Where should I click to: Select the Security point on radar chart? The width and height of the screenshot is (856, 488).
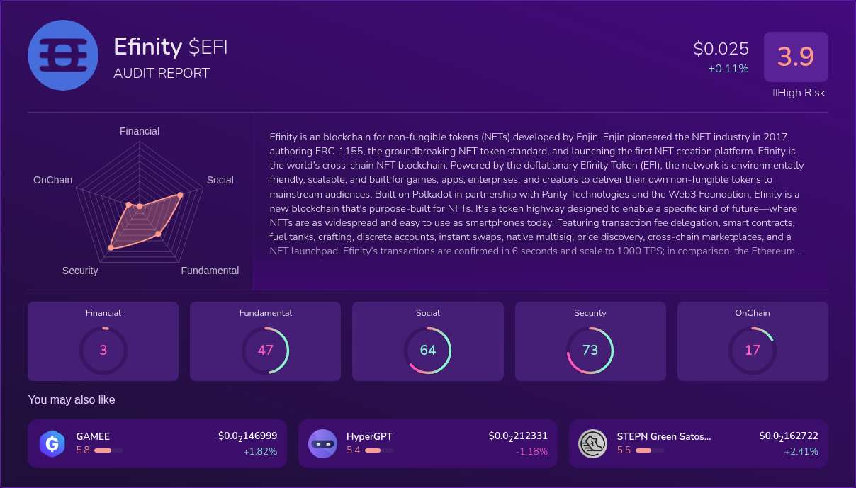click(x=111, y=247)
